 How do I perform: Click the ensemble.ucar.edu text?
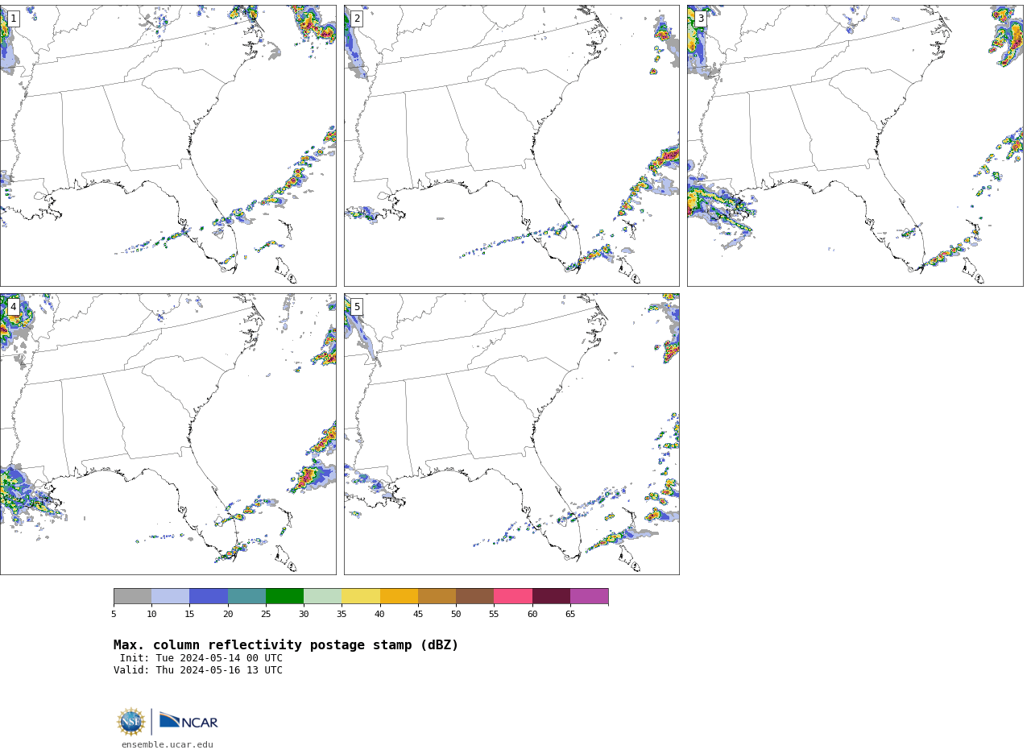pos(168,745)
